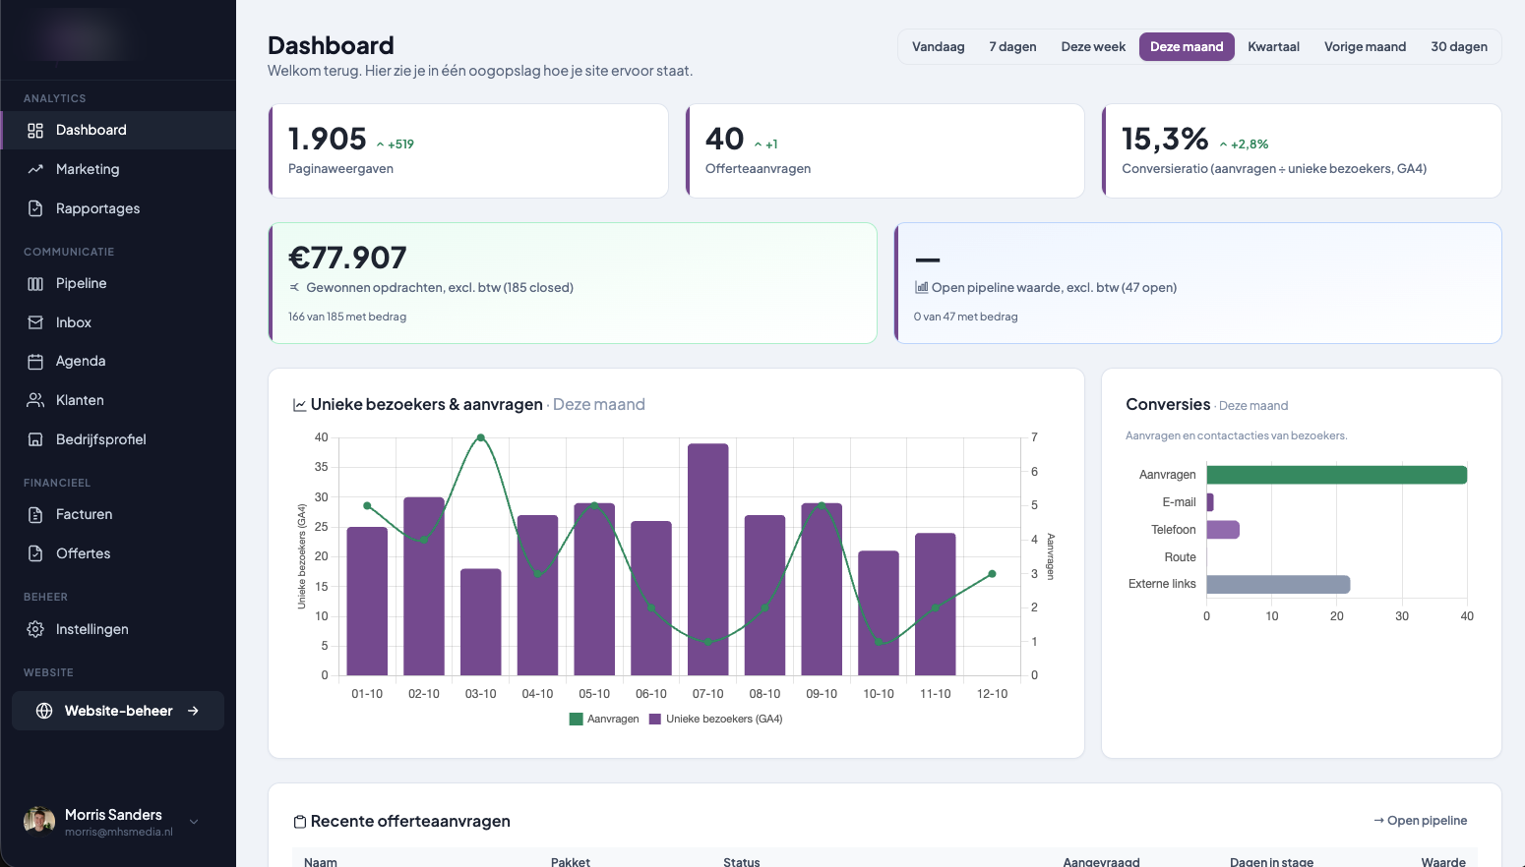
Task: Open the Dashboard grid icon in sidebar
Action: [35, 131]
